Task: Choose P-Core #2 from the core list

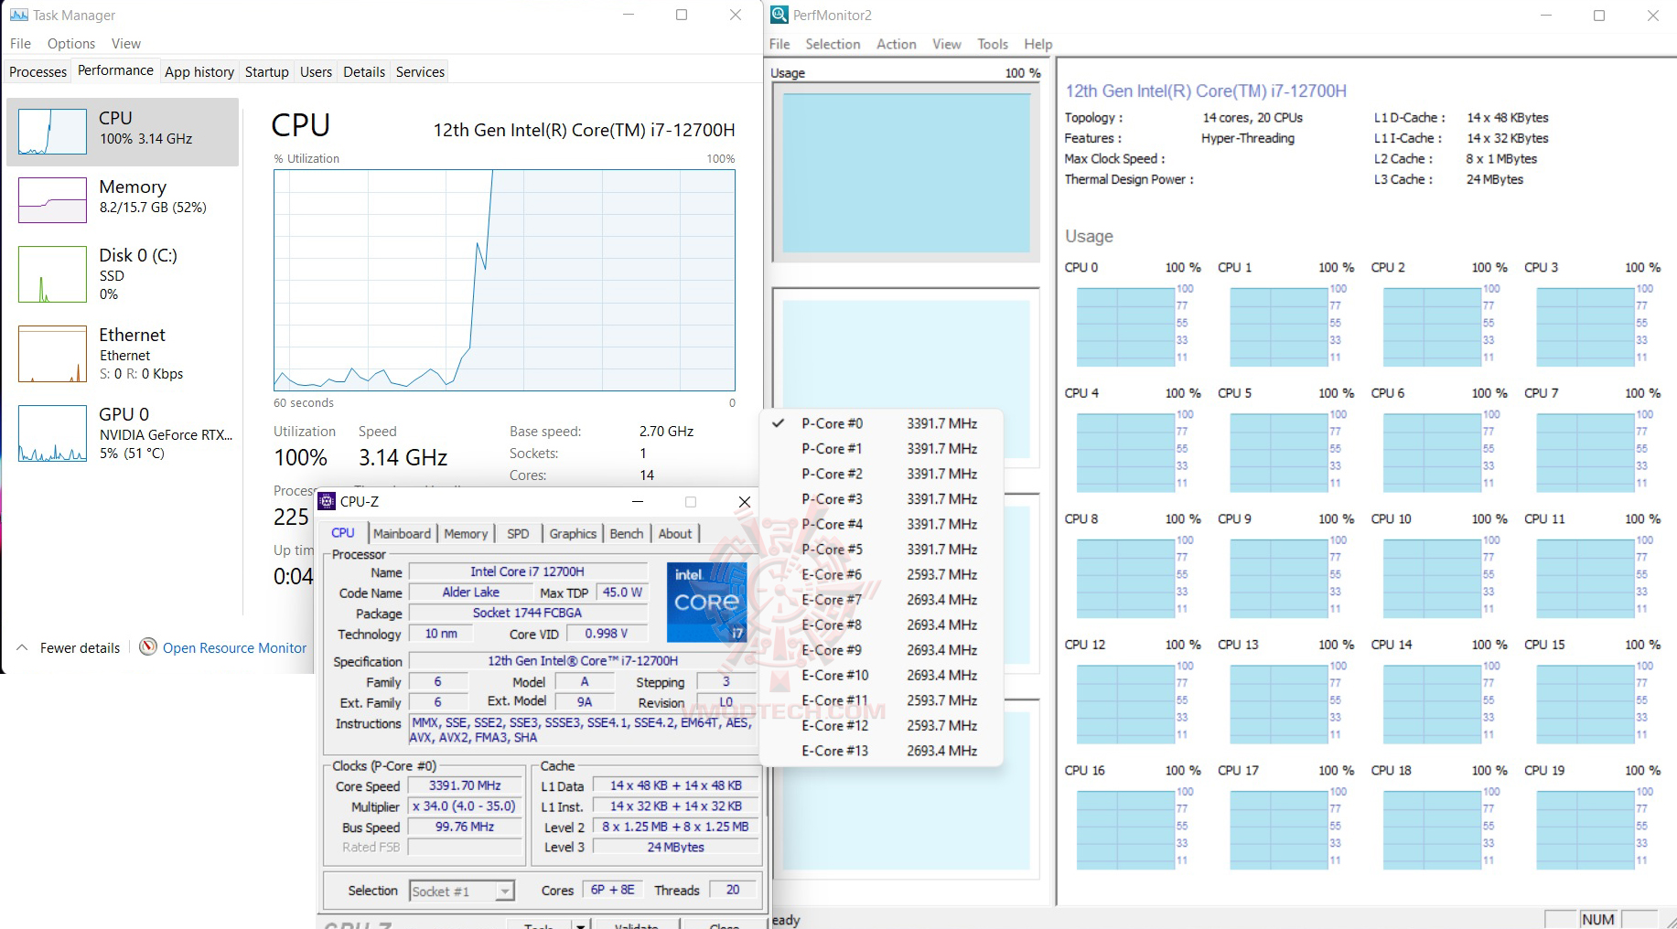Action: [x=882, y=474]
